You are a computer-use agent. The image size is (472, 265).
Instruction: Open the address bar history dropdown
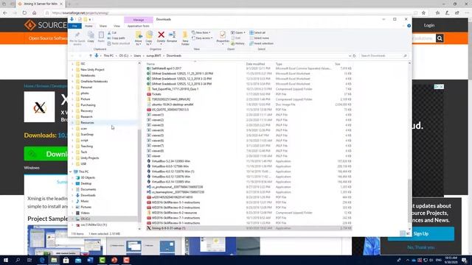tap(350, 56)
